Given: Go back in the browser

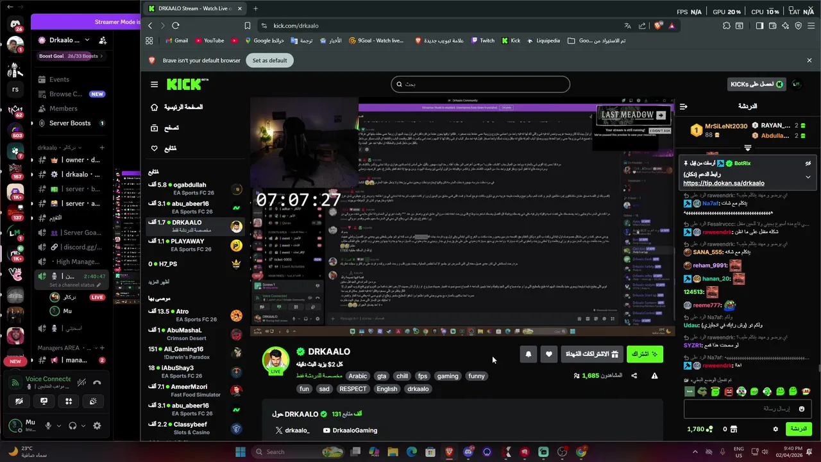Looking at the screenshot, I should 150,26.
